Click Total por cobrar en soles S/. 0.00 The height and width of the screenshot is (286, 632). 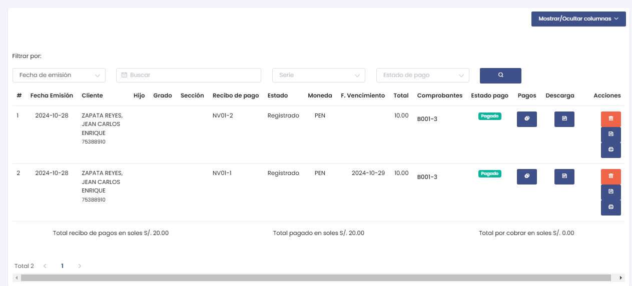point(526,233)
